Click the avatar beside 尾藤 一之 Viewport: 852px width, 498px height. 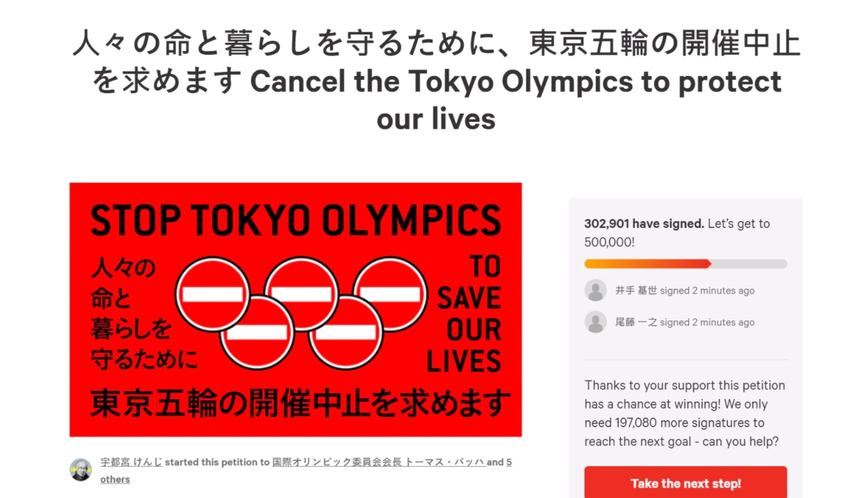point(595,322)
